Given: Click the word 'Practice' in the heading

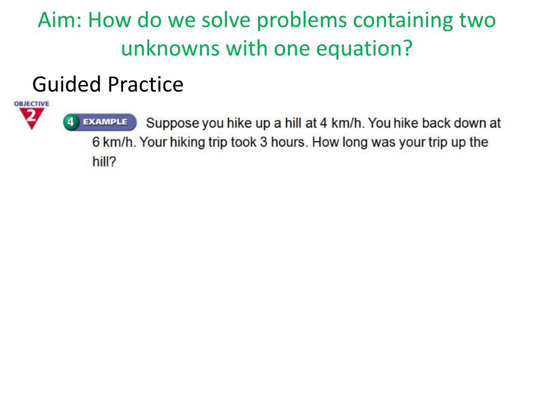Looking at the screenshot, I should pos(145,84).
